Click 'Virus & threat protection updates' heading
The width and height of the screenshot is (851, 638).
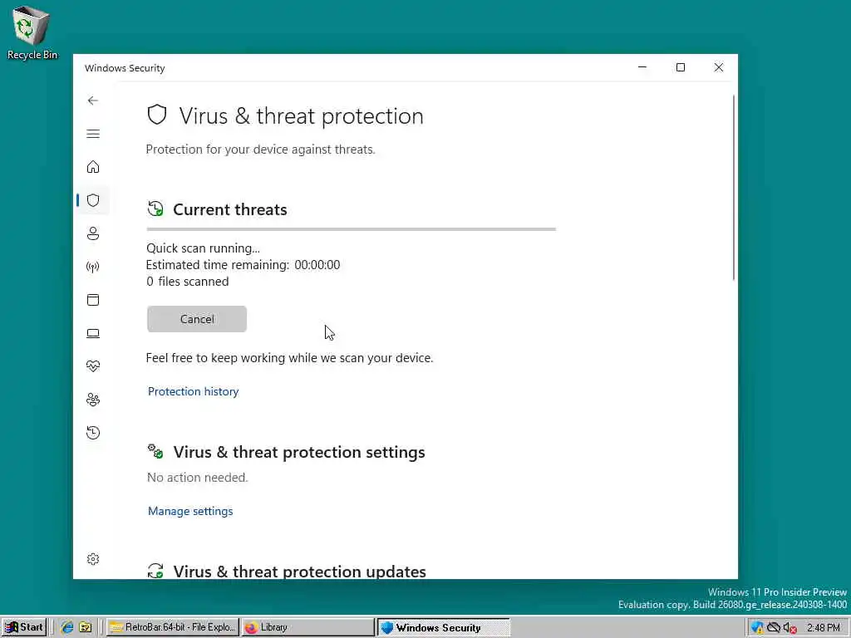(x=299, y=571)
